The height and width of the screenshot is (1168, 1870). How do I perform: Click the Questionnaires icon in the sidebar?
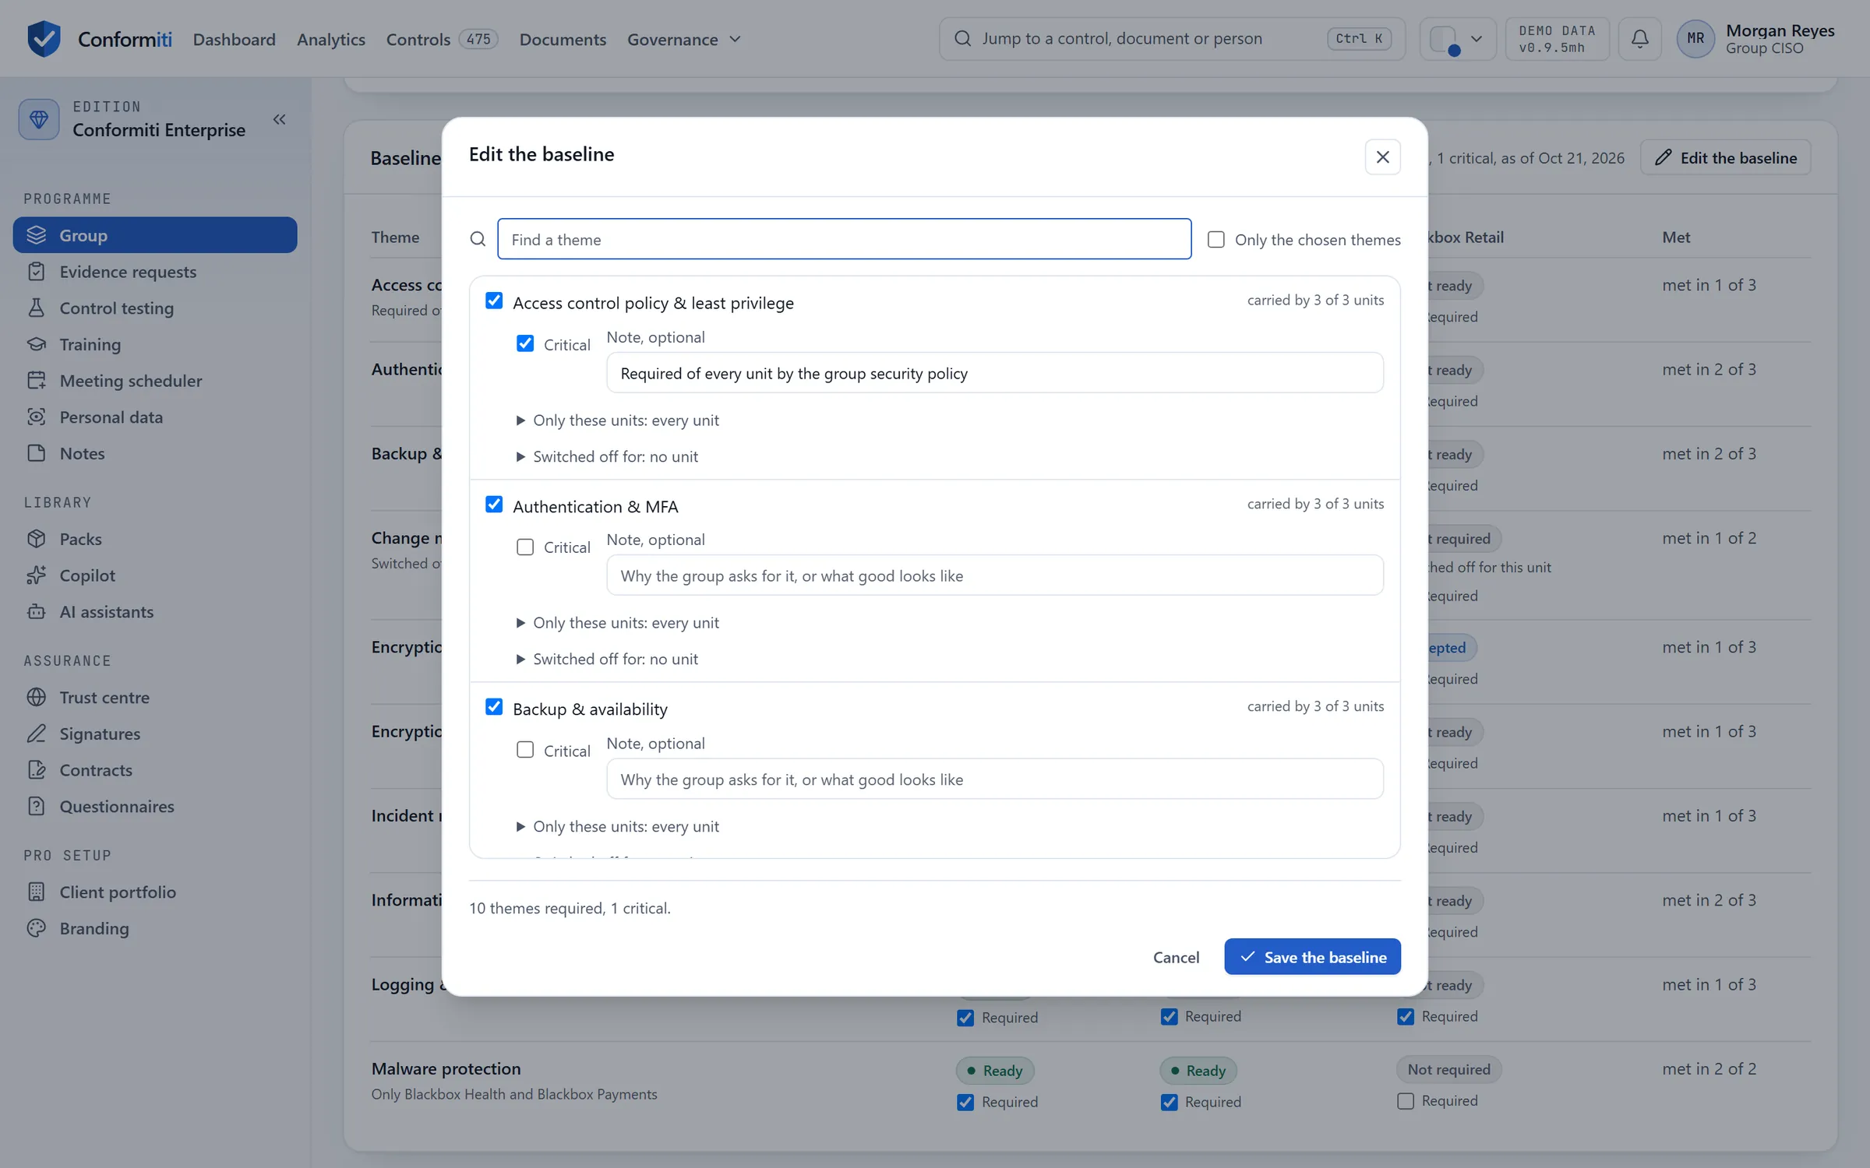[x=37, y=806]
